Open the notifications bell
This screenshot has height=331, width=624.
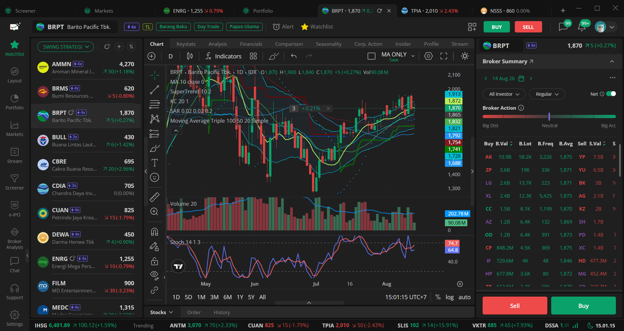pos(583,27)
